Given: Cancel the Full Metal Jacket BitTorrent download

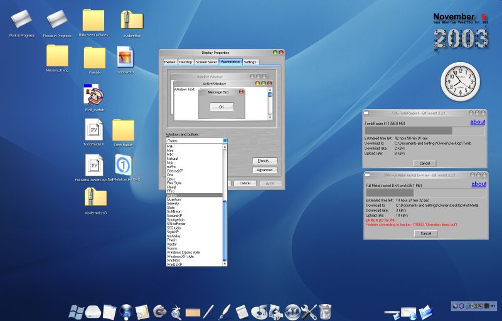Looking at the screenshot, I should click(426, 233).
